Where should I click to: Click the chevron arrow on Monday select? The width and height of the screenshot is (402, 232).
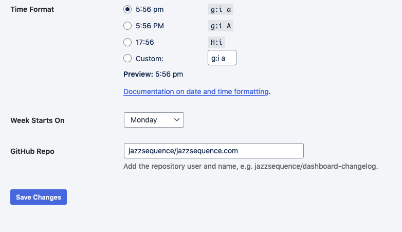click(177, 120)
